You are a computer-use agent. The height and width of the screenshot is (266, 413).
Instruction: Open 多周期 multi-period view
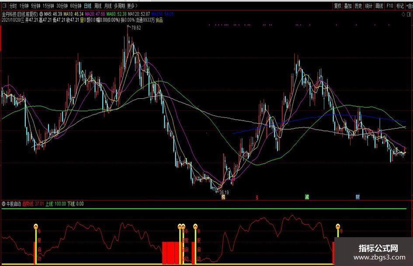click(x=119, y=6)
